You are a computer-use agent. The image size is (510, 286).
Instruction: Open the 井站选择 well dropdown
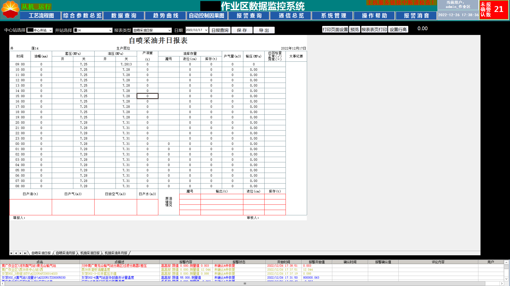pos(110,30)
